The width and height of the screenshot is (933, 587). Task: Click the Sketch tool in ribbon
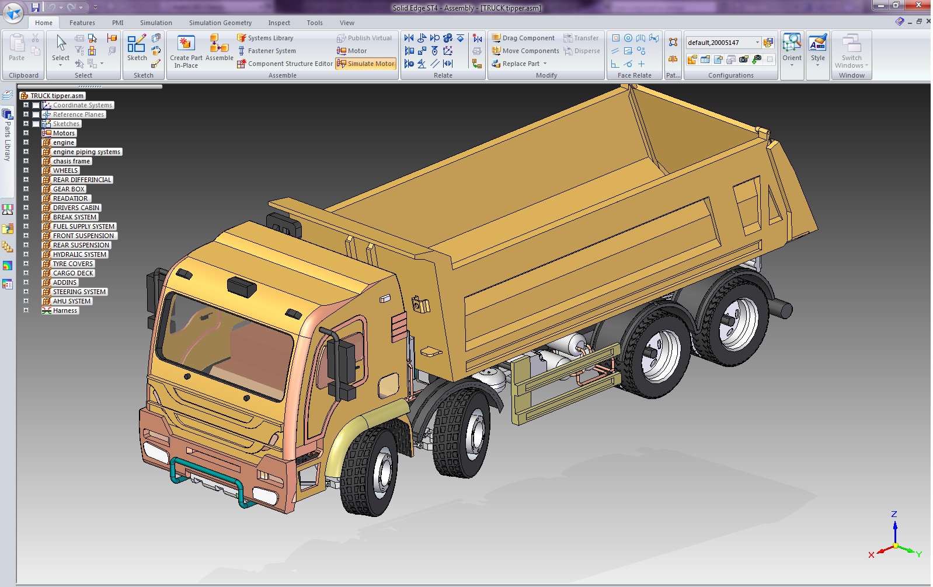coord(137,48)
